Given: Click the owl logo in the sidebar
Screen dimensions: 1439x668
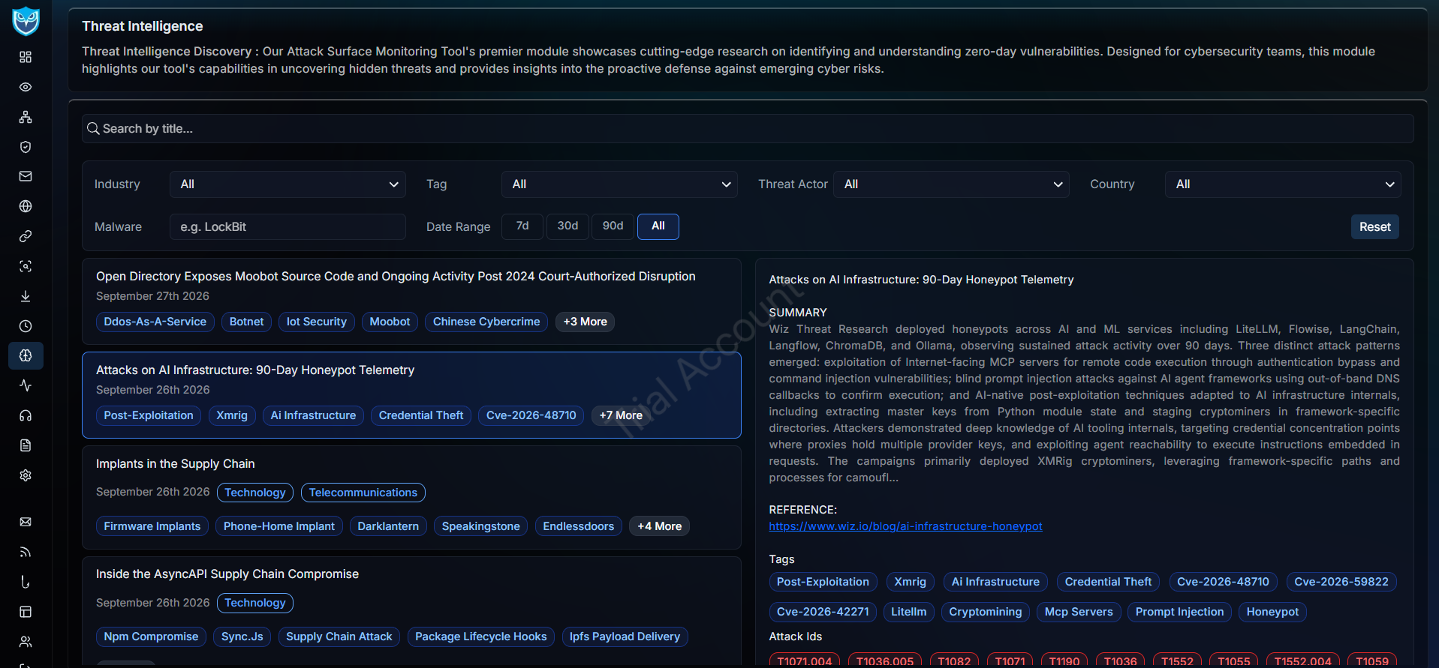Looking at the screenshot, I should [26, 20].
